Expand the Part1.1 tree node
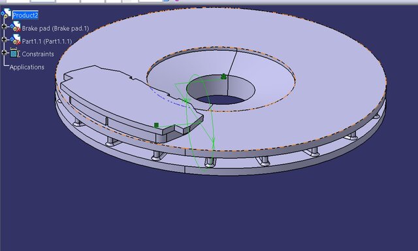418x251 pixels. click(x=4, y=39)
